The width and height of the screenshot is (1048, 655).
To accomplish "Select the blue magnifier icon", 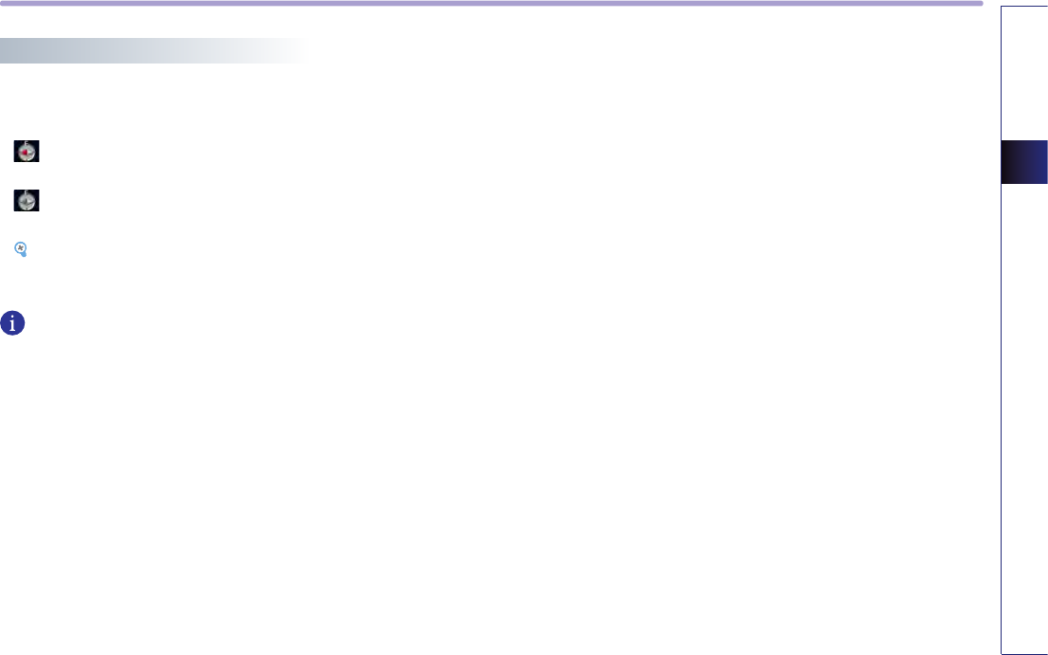I will 21,249.
